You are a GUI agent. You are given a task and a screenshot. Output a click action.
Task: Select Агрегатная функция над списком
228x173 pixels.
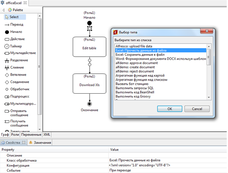[161, 80]
